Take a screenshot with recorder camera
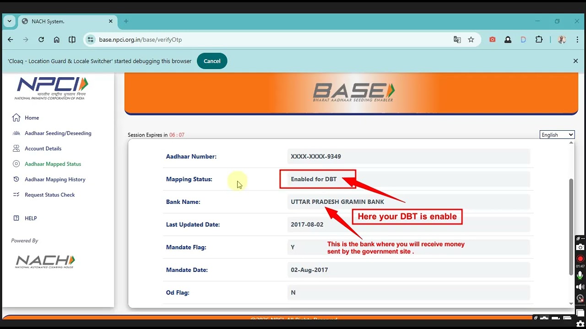This screenshot has width=586, height=329. 580,247
